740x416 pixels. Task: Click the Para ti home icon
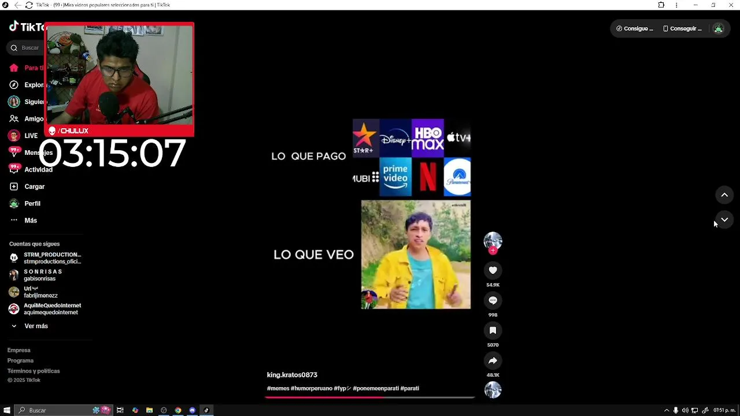14,68
